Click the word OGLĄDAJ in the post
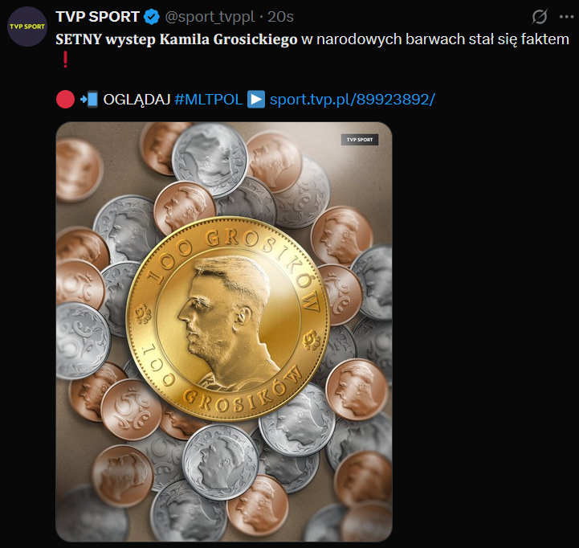 (137, 100)
